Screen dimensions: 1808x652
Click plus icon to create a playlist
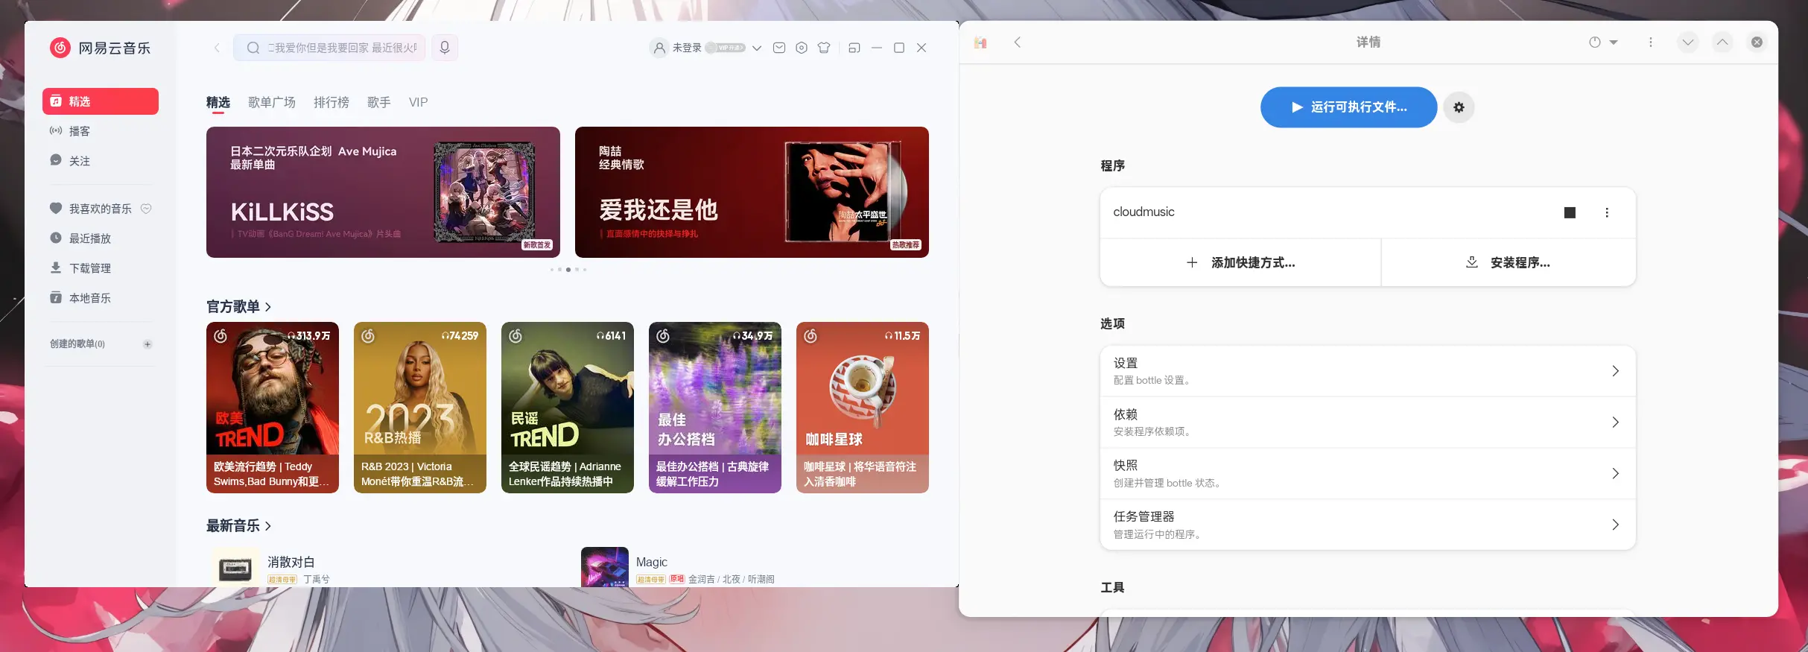[x=148, y=344]
